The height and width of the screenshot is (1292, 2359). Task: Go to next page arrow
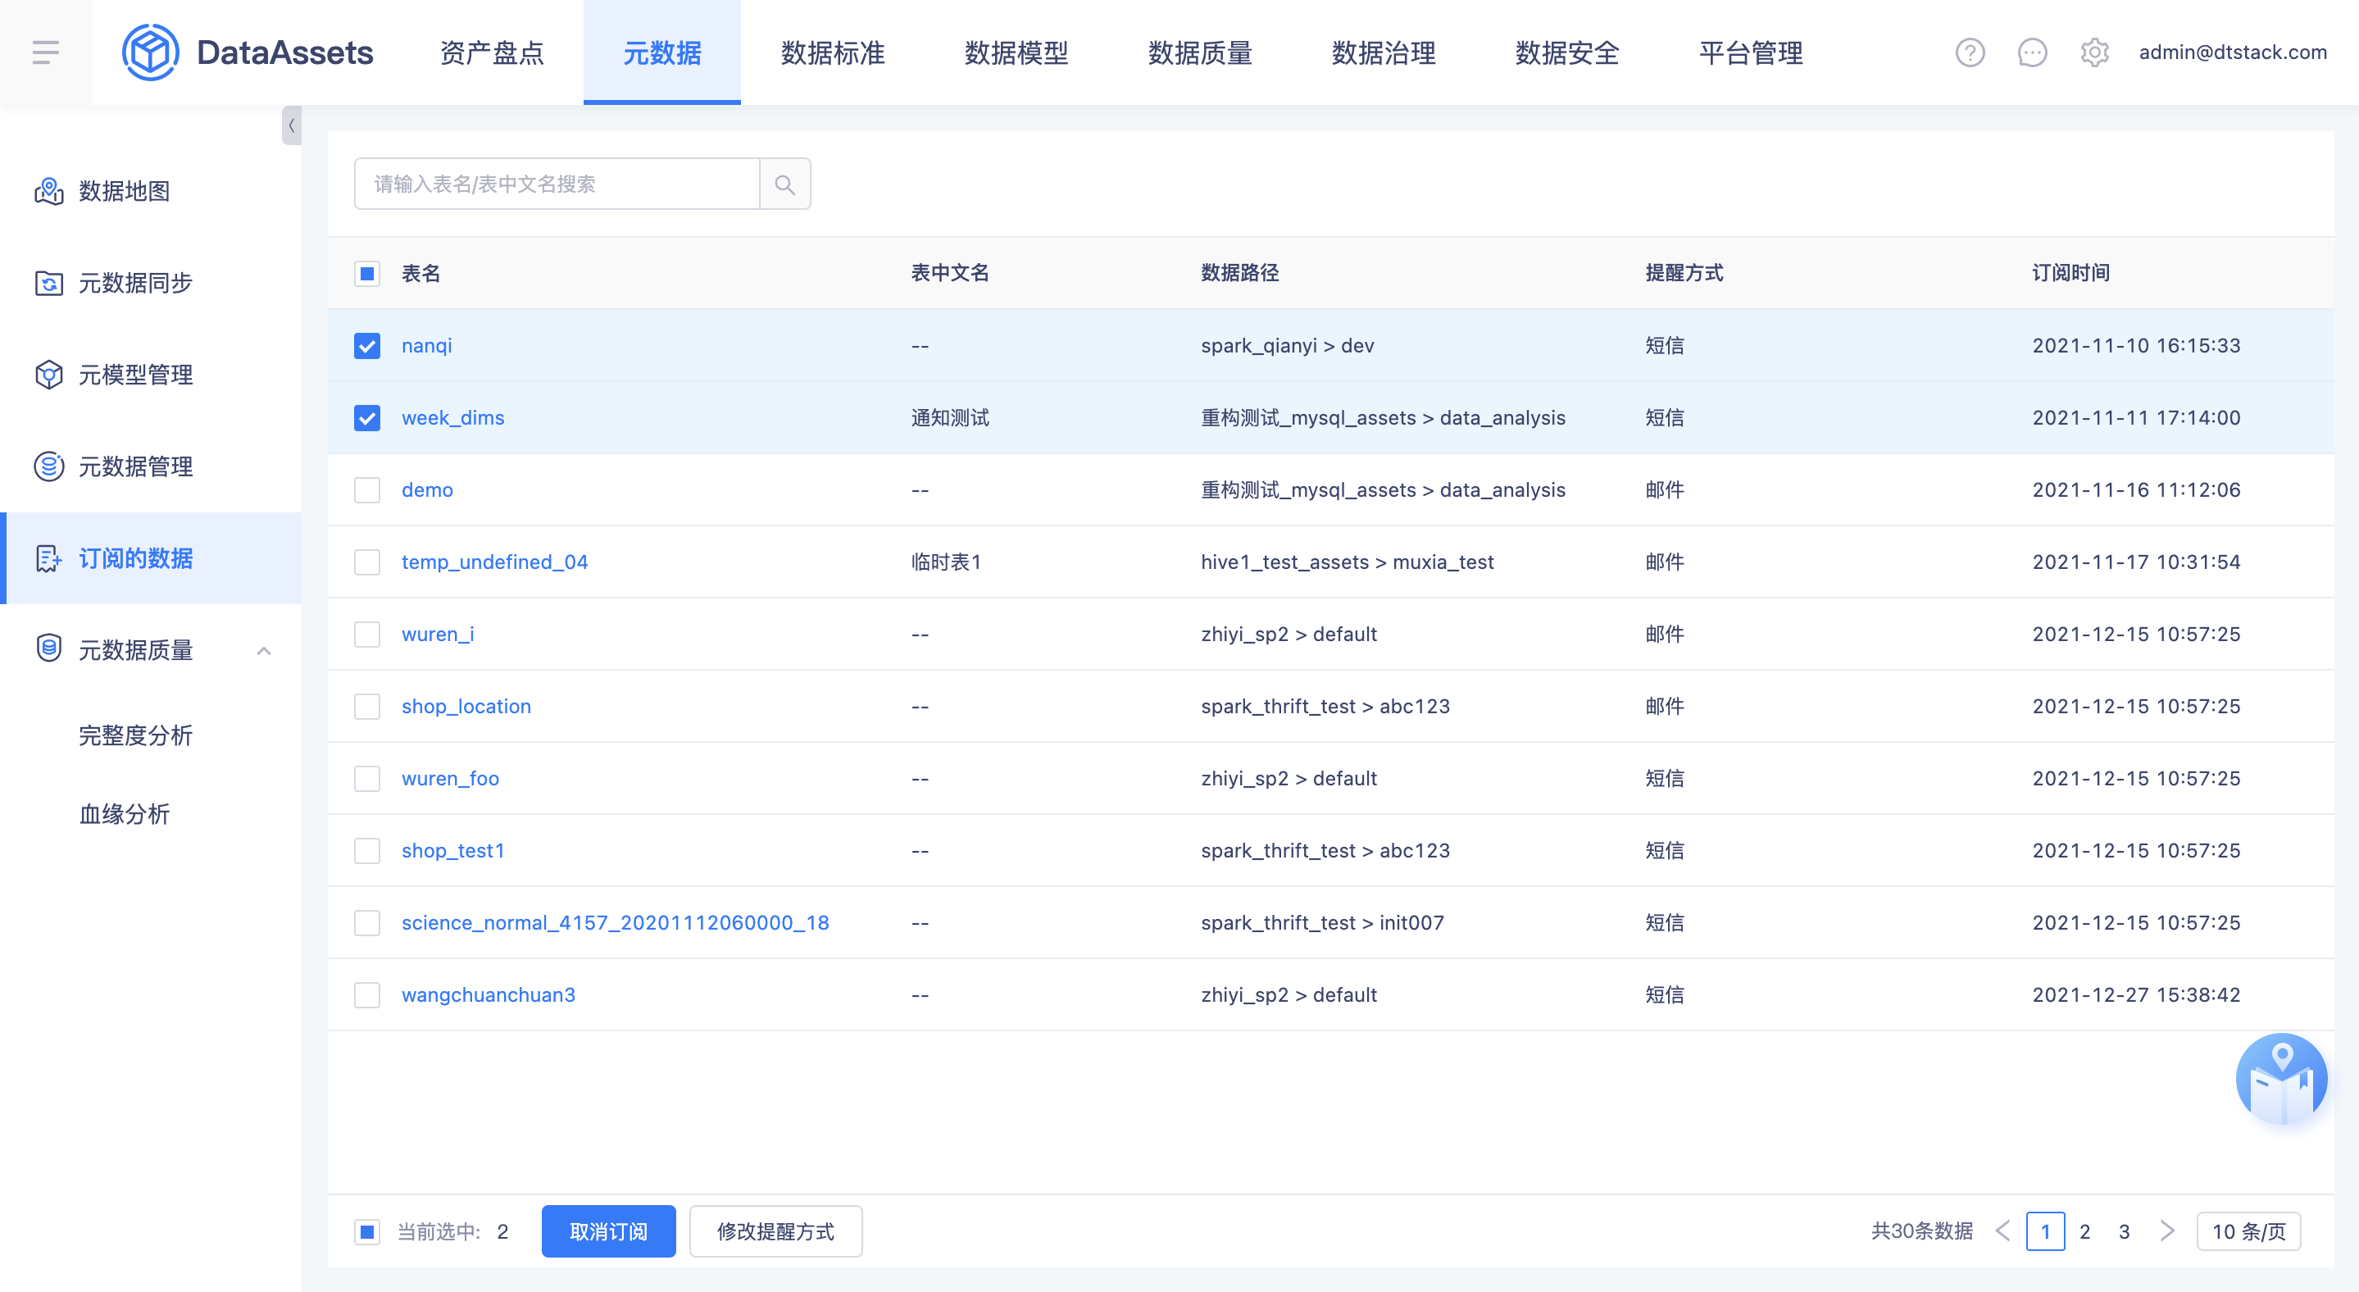(2166, 1231)
